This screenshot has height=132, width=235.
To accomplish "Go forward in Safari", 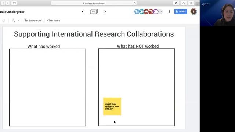I will pyautogui.click(x=7, y=3).
